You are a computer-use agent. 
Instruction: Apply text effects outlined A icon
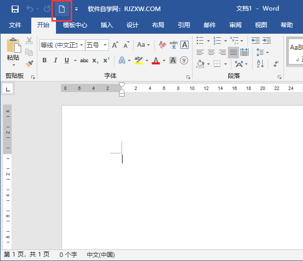122,60
